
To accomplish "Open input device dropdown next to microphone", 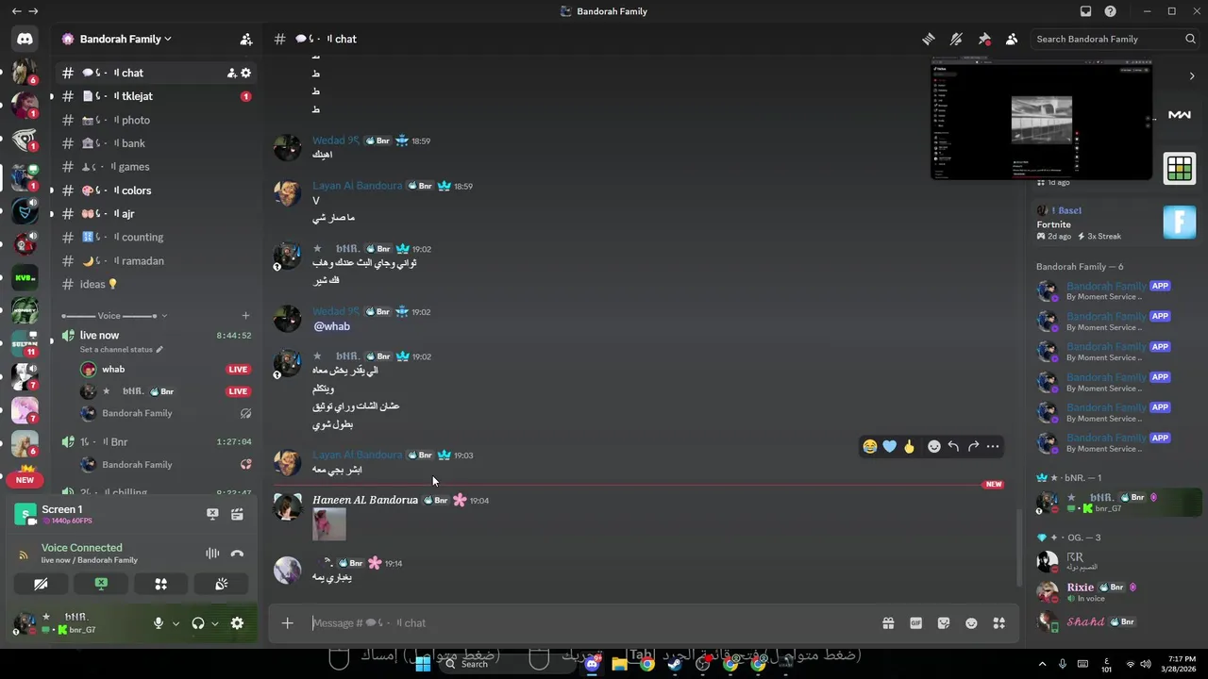I will (x=176, y=623).
